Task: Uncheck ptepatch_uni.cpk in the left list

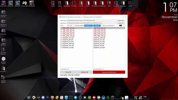Action: 61,47
